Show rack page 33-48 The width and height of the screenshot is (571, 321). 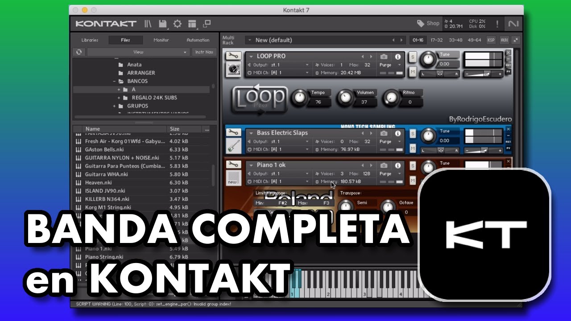455,40
